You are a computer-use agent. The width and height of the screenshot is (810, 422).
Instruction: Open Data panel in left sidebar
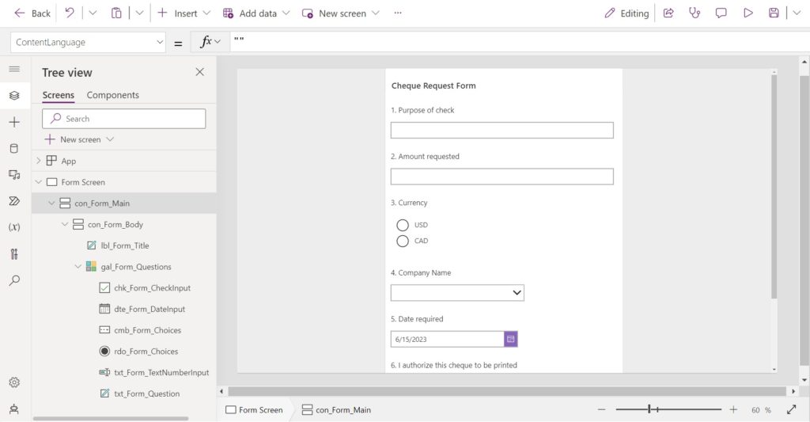click(x=14, y=148)
